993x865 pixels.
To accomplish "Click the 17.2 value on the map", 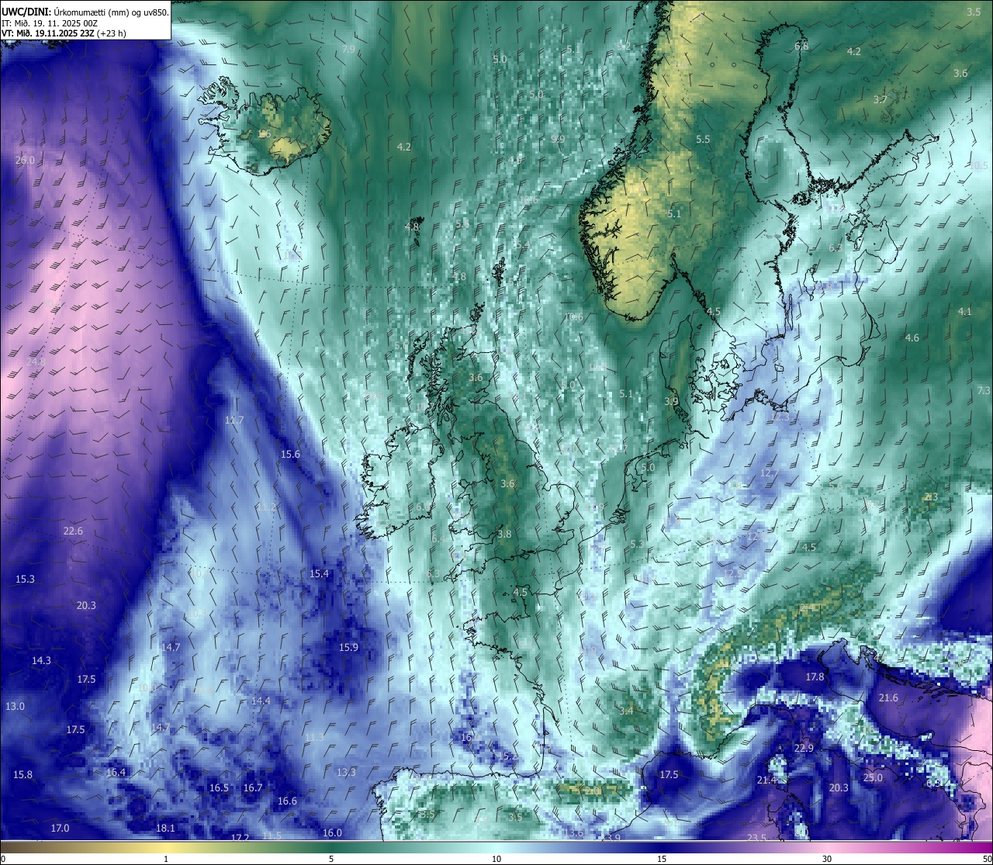I will [x=240, y=838].
